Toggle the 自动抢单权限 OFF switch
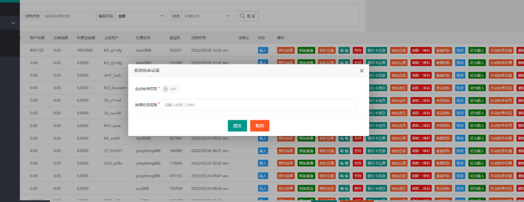 click(170, 89)
